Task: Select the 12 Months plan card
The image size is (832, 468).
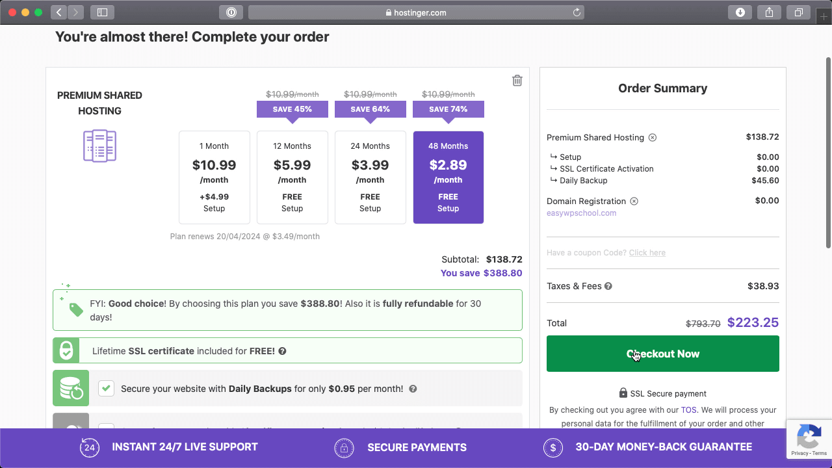Action: tap(292, 177)
